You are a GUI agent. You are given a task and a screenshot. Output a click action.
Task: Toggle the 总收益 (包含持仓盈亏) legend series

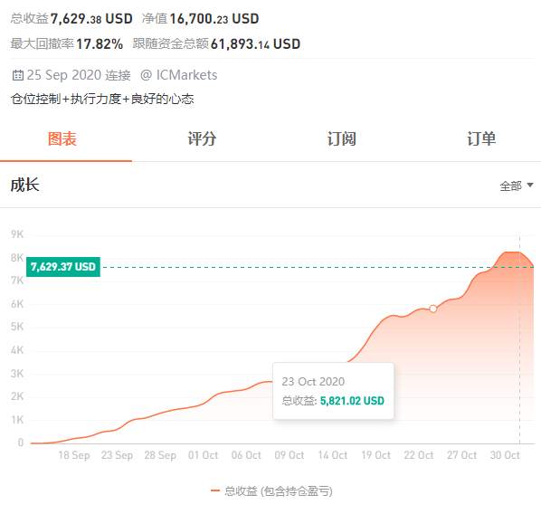[271, 490]
